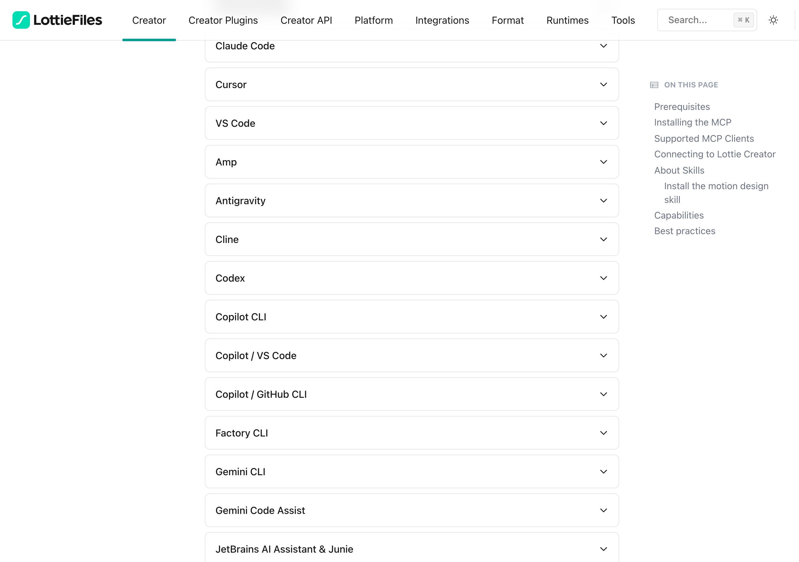Jump to Prerequisites section
799x562 pixels.
pyautogui.click(x=682, y=106)
